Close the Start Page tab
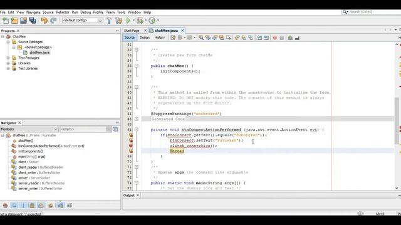This screenshot has height=225, width=401. [145, 31]
